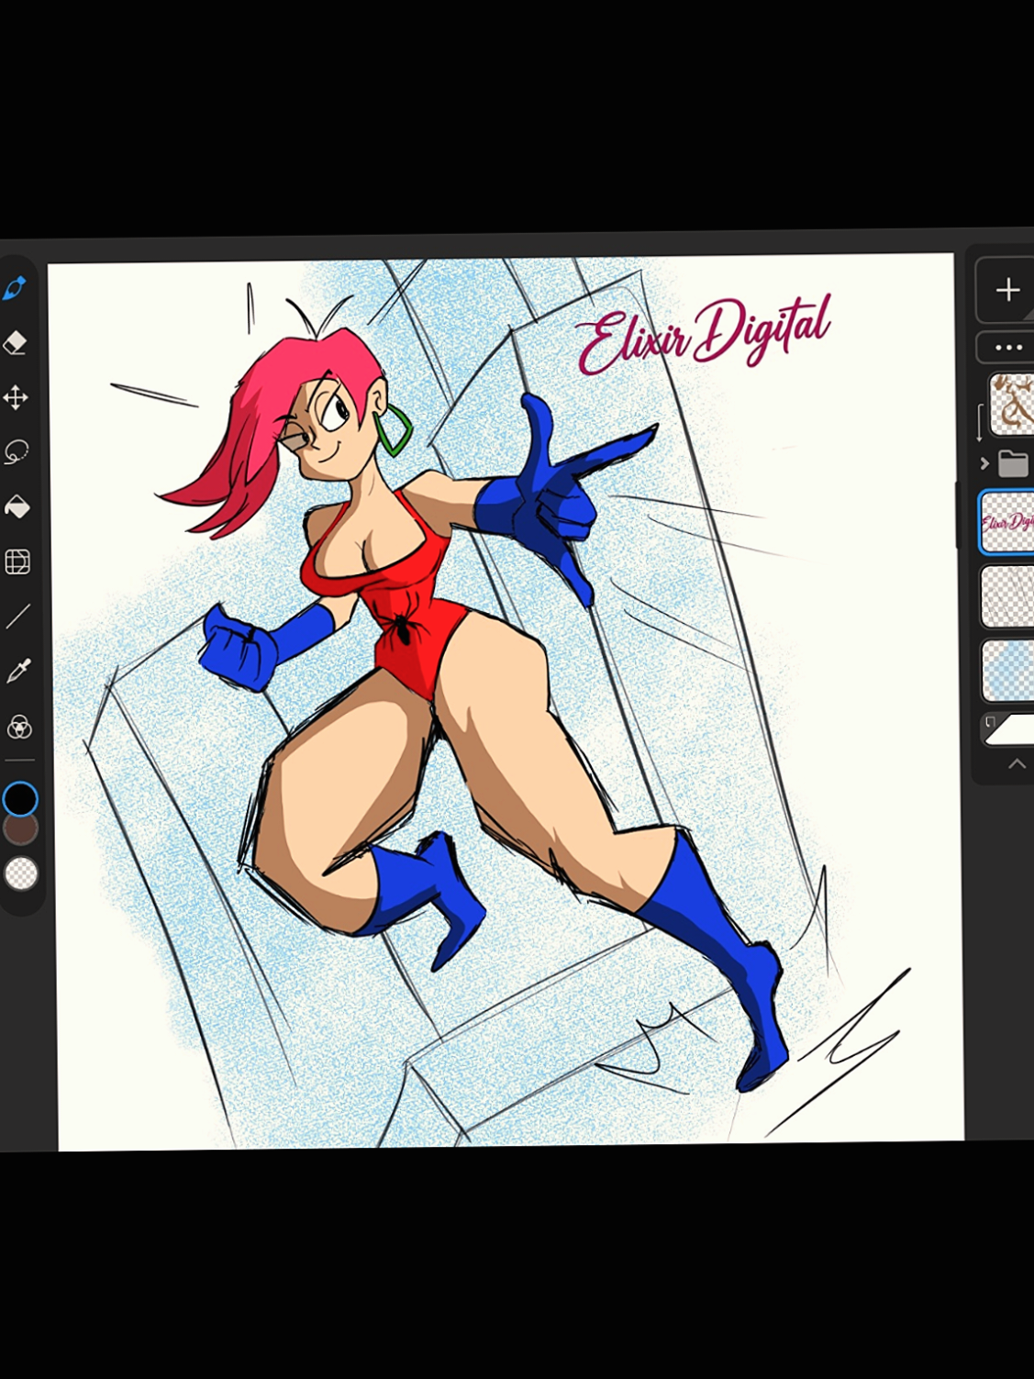
Task: Expand the layer group chevron
Action: click(984, 463)
